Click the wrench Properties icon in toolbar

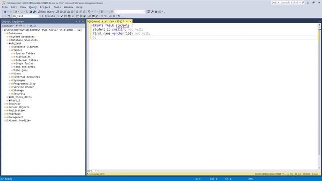(x=152, y=12)
